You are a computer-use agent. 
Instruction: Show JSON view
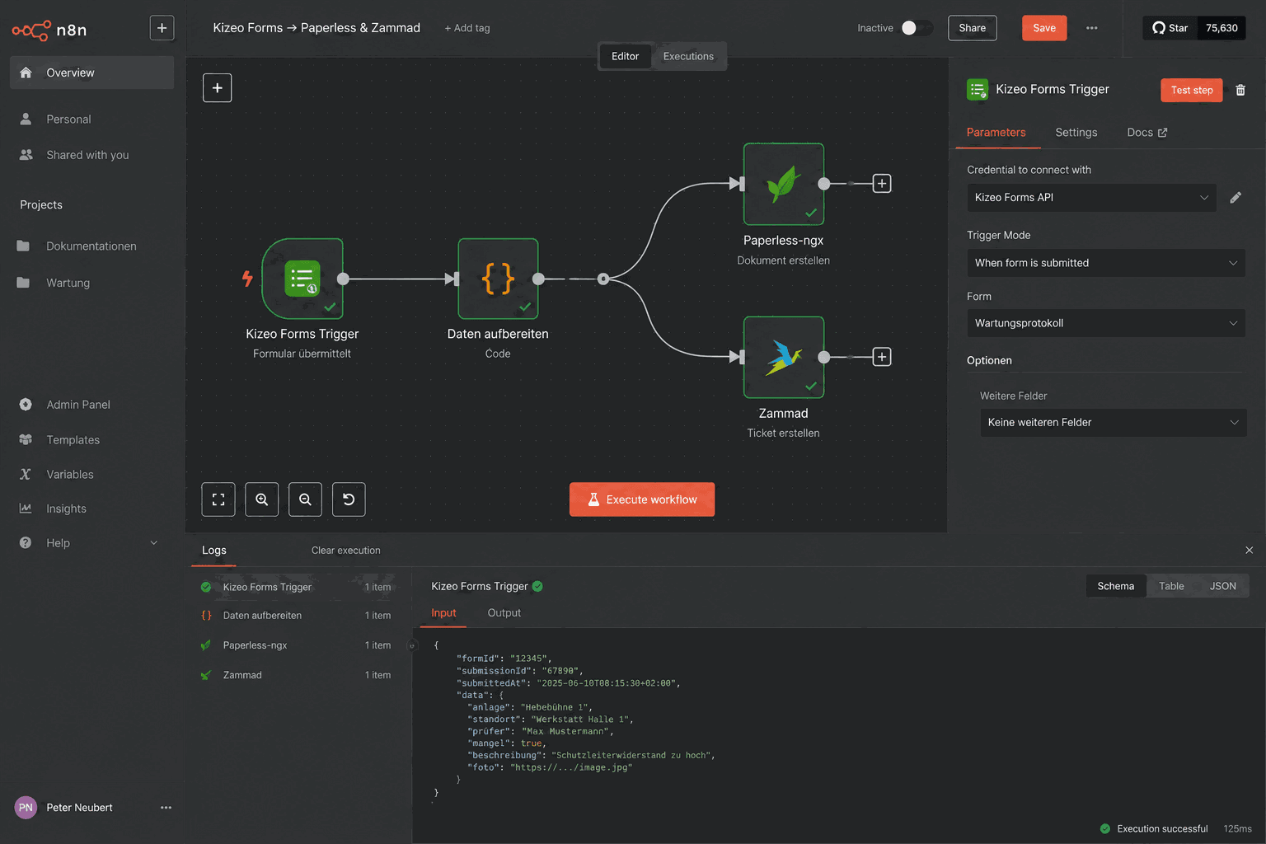1222,586
